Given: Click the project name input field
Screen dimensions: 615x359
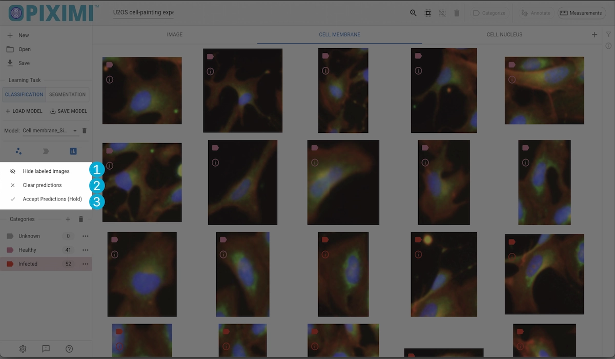Looking at the screenshot, I should pyautogui.click(x=143, y=13).
